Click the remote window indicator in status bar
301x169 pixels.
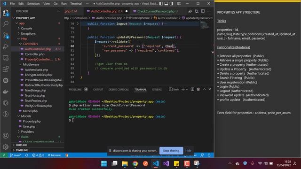pyautogui.click(x=4, y=155)
